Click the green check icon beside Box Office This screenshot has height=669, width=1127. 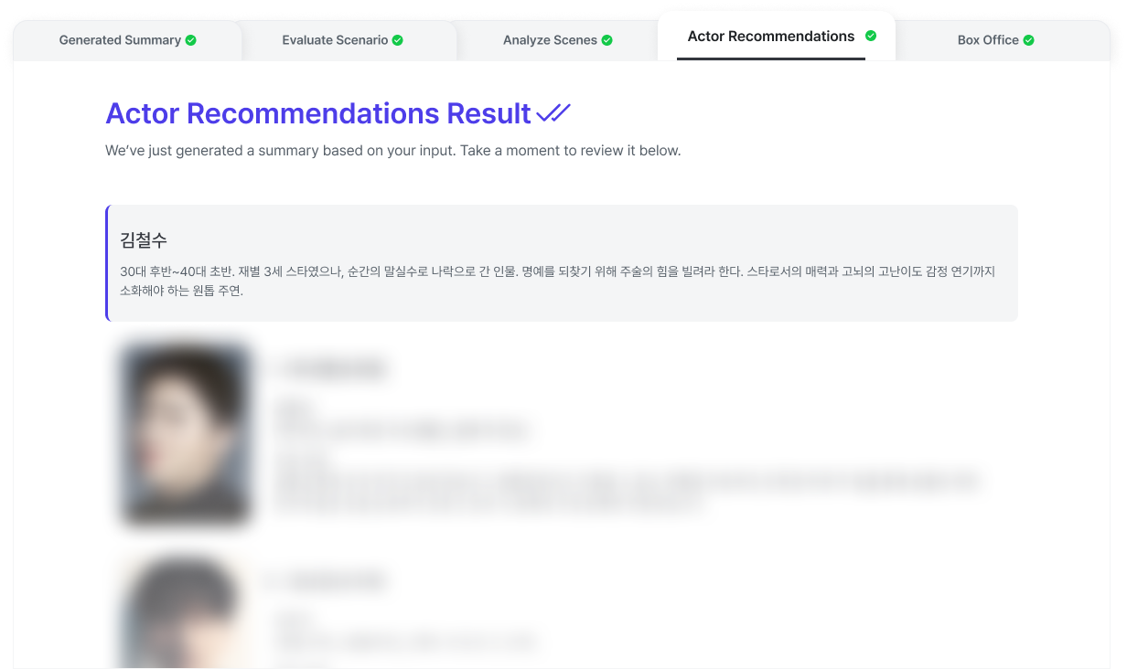[x=1029, y=40]
